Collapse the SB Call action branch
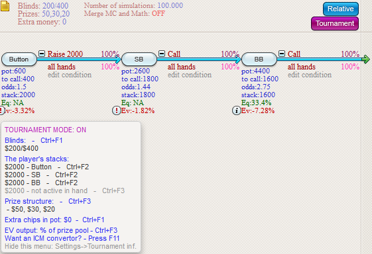 click(162, 54)
